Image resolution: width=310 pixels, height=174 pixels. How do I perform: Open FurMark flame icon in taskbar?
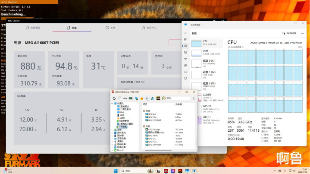tap(180, 171)
